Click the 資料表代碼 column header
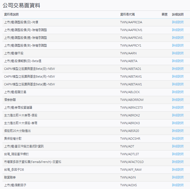190x189 pixels. [x=127, y=14]
